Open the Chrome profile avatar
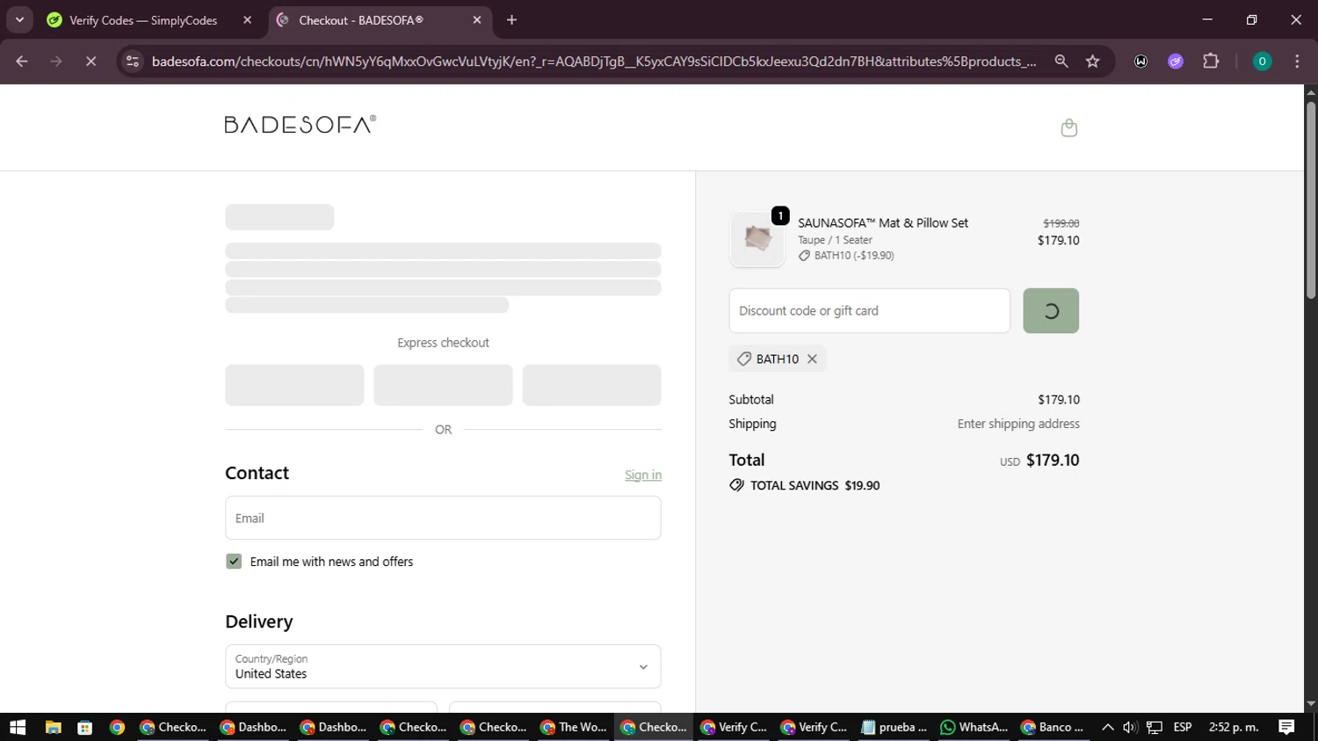 click(1262, 62)
